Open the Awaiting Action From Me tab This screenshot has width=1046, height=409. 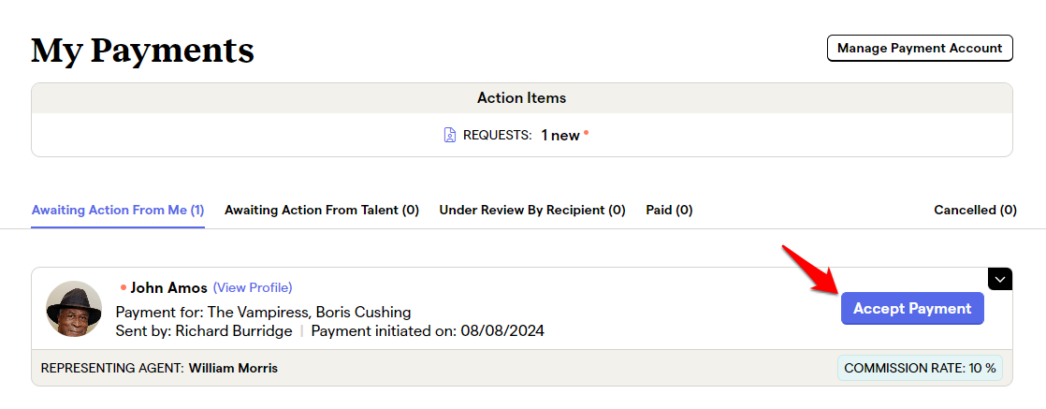click(x=117, y=211)
